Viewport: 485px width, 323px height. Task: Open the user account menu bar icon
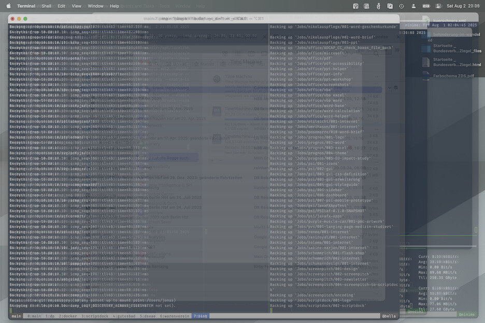(x=413, y=6)
